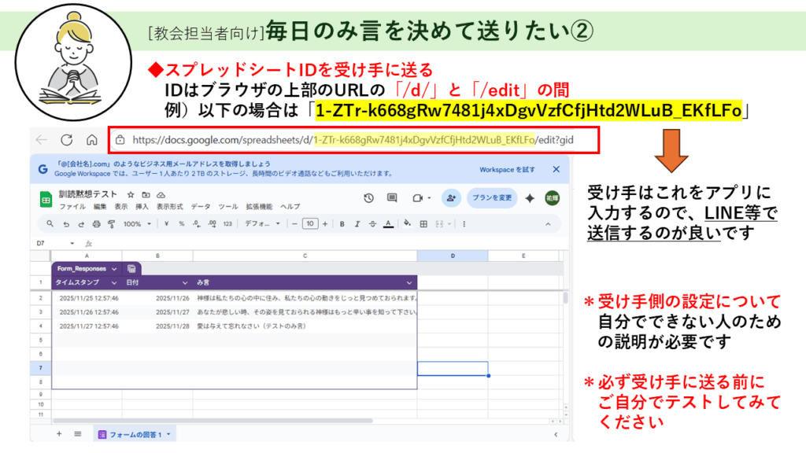Open the 100% zoom dropdown

[x=137, y=224]
